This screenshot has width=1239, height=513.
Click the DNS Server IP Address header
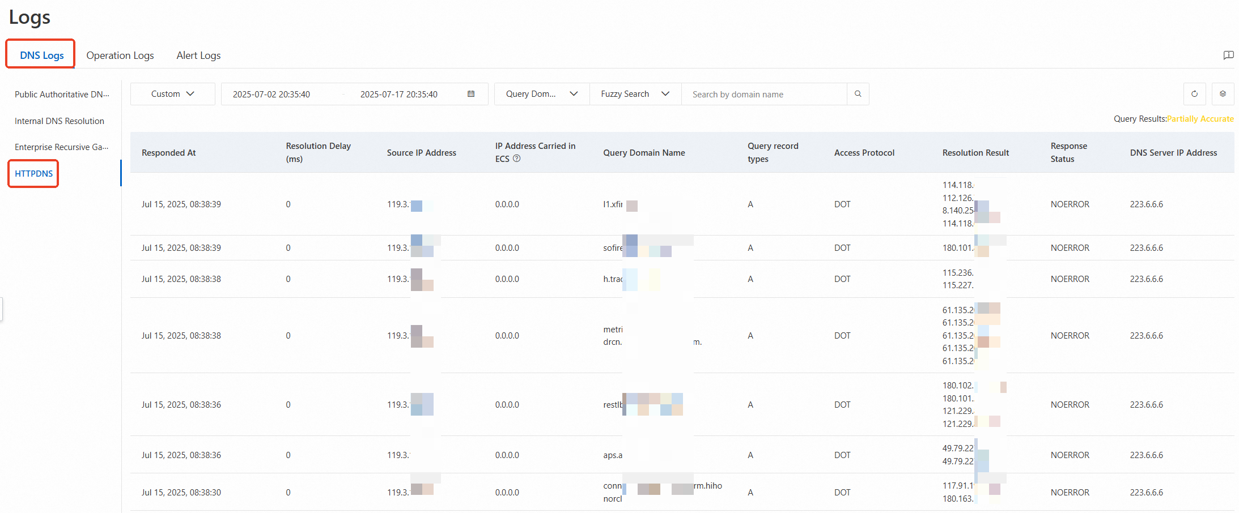(1174, 152)
